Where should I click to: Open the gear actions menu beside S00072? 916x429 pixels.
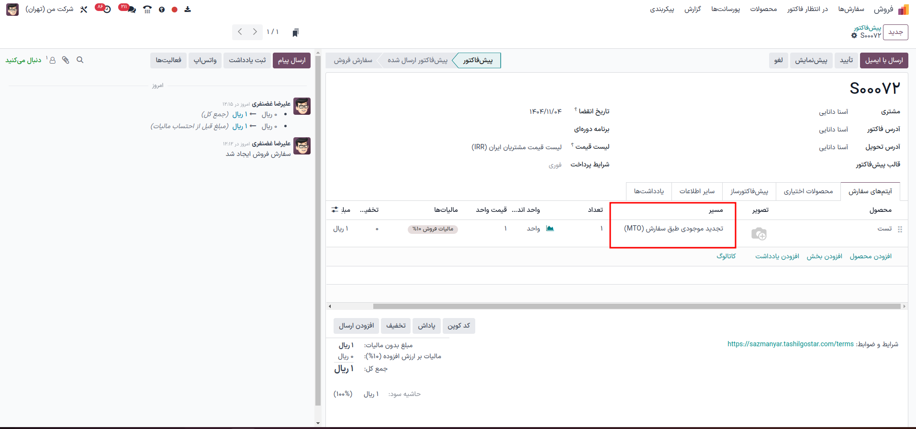coord(854,36)
